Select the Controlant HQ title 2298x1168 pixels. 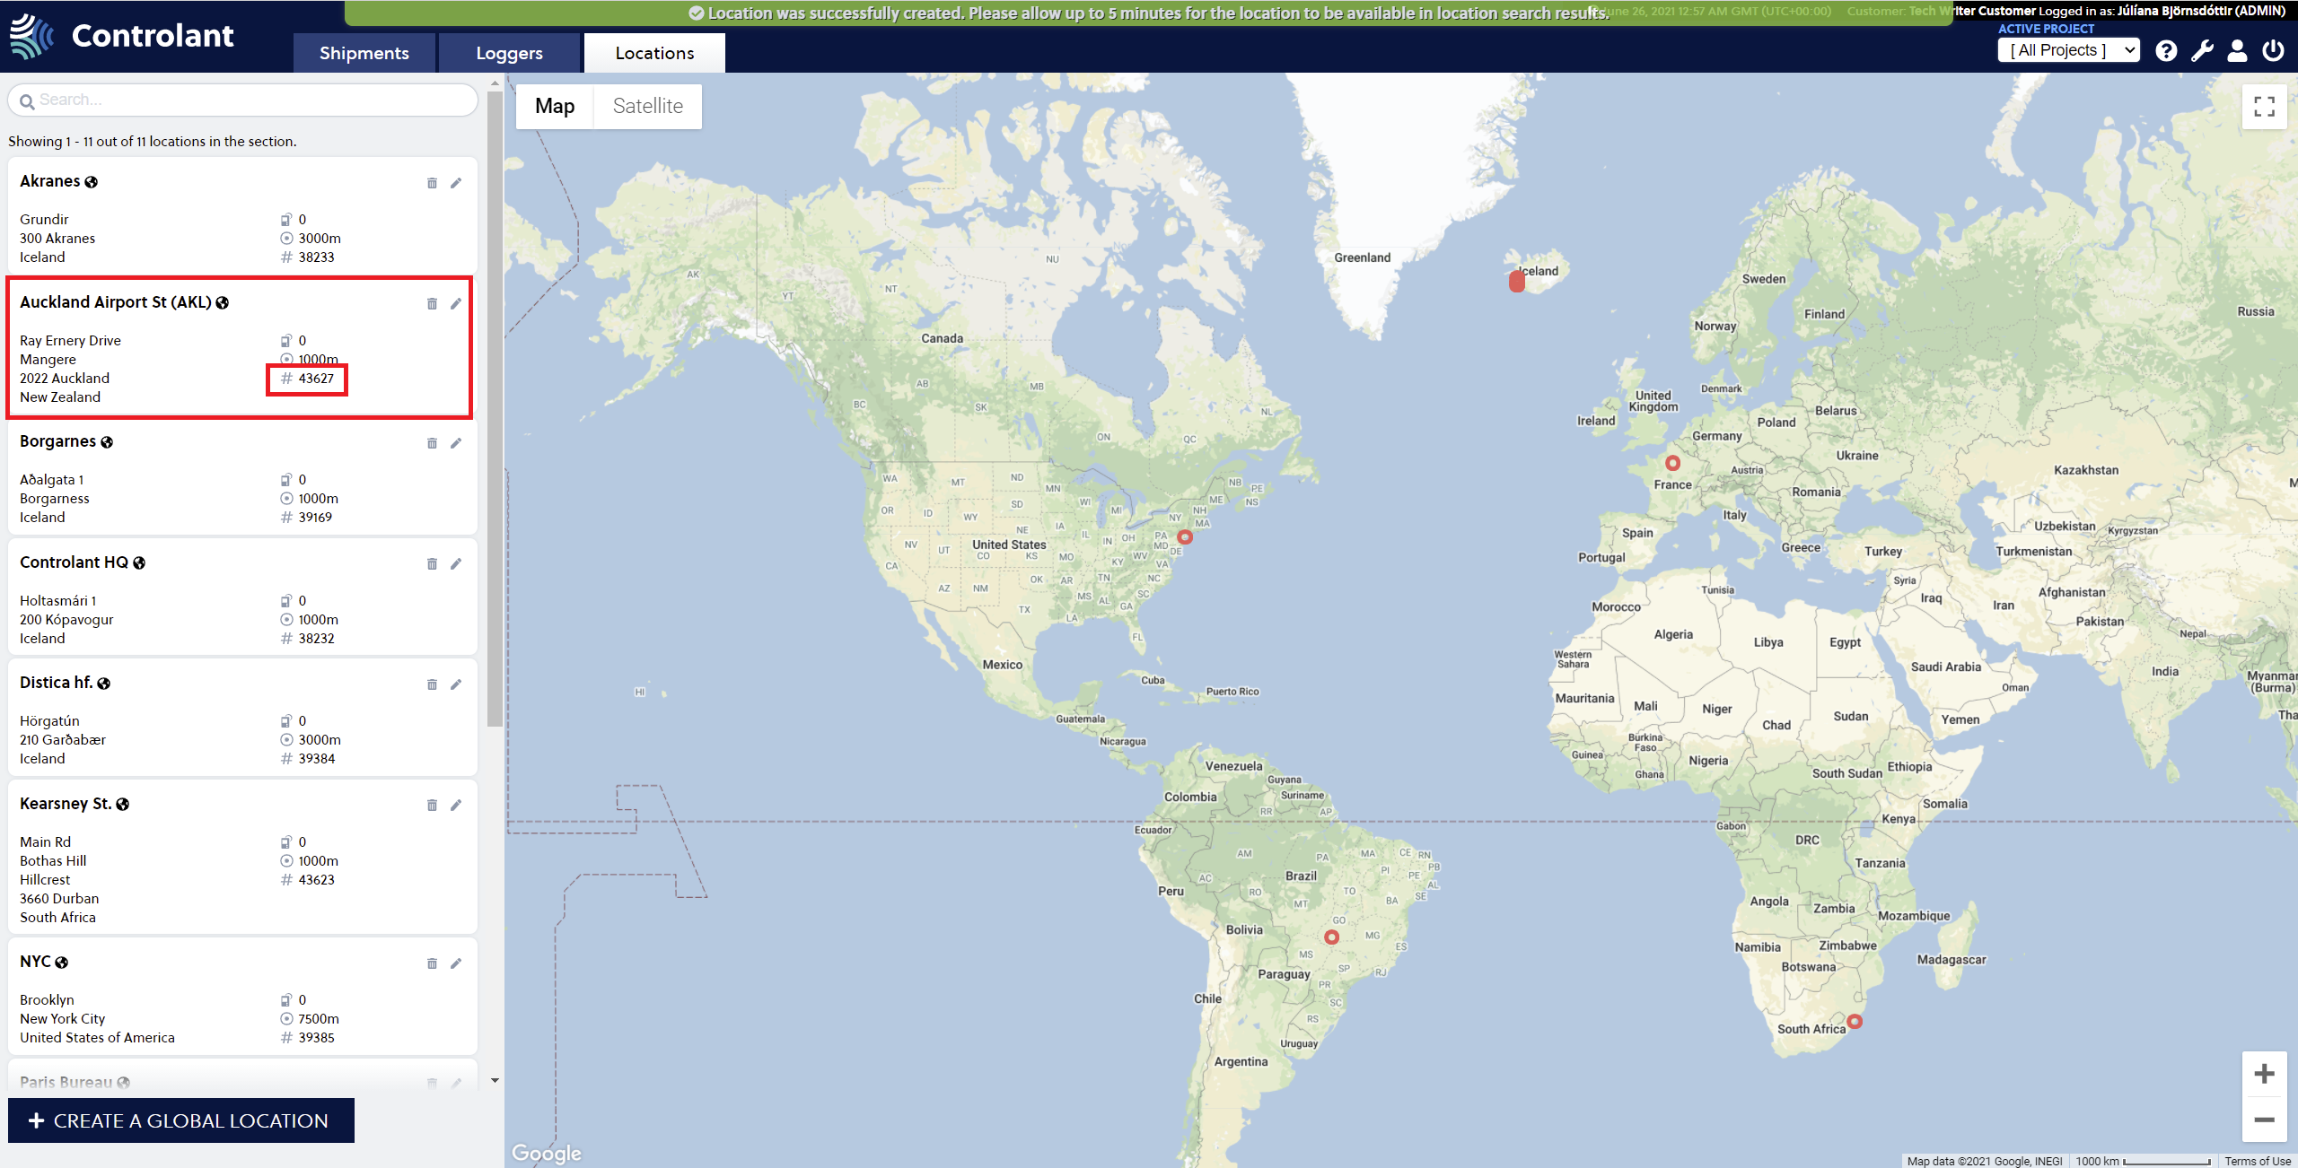74,562
